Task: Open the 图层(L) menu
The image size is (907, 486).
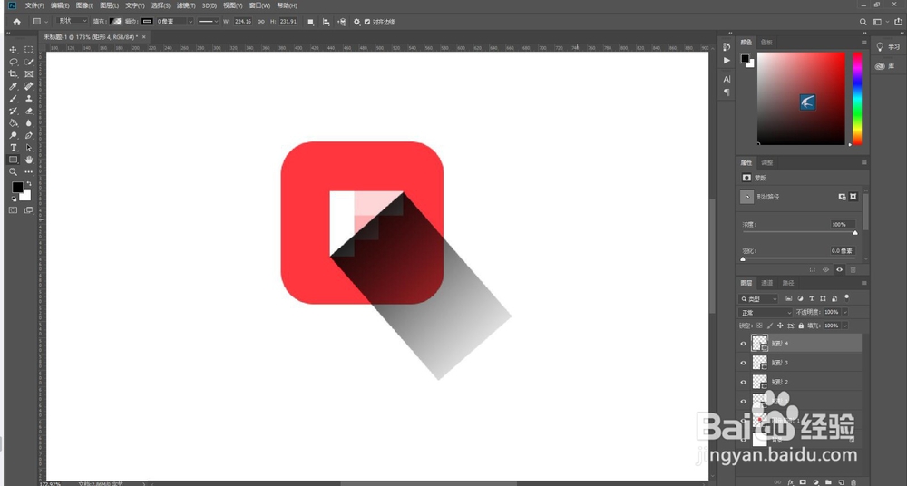Action: tap(110, 5)
